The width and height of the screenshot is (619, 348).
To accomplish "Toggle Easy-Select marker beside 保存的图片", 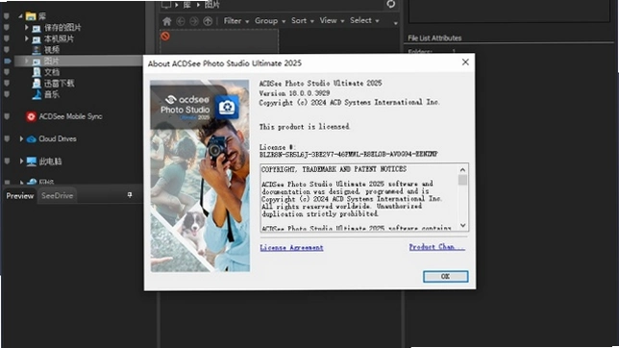I will 7,28.
